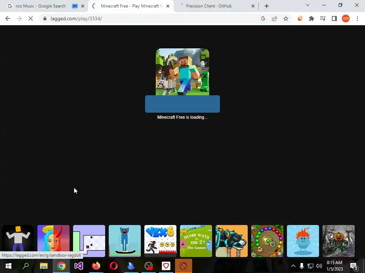This screenshot has width=365, height=273.
Task: Open the media control icon
Action: tap(323, 18)
